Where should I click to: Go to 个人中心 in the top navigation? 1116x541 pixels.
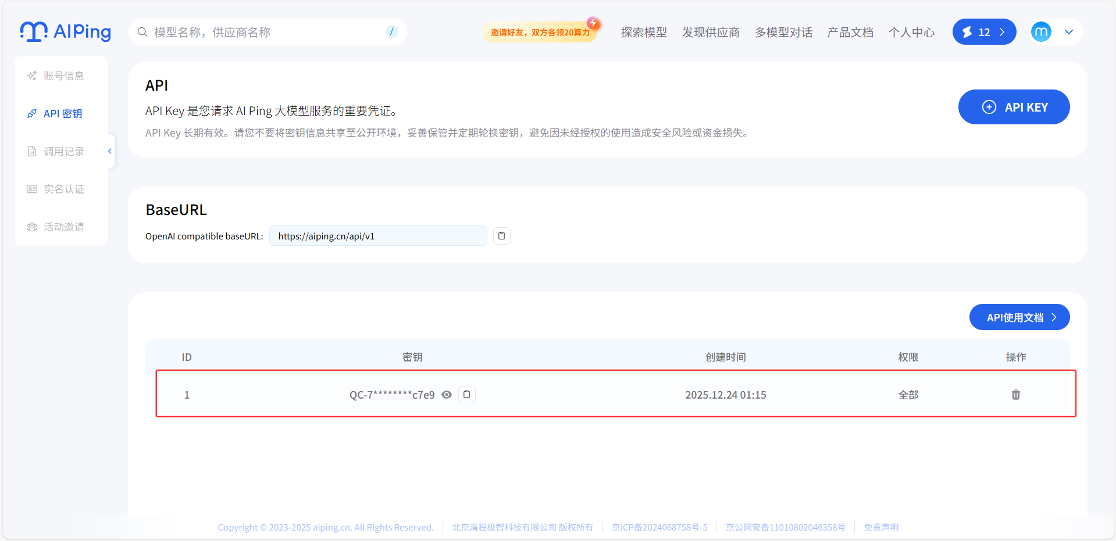pyautogui.click(x=911, y=32)
